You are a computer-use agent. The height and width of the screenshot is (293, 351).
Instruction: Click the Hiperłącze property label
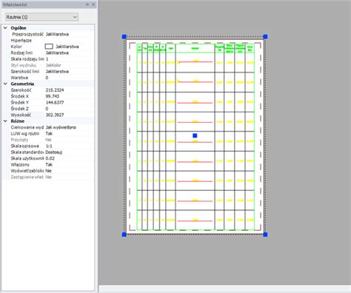(x=21, y=41)
